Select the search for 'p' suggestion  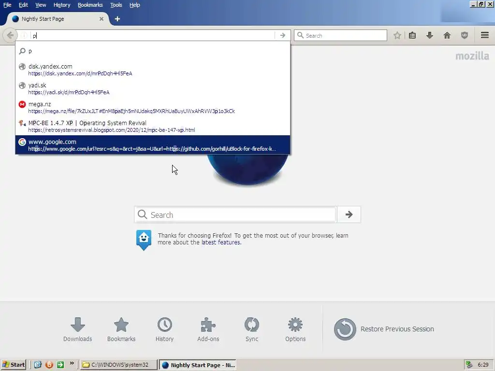point(153,51)
